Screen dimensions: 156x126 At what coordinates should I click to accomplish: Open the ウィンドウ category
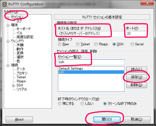(x=17, y=41)
